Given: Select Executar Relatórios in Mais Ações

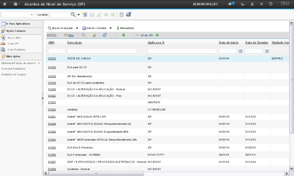Looking at the screenshot, I should (13, 68).
